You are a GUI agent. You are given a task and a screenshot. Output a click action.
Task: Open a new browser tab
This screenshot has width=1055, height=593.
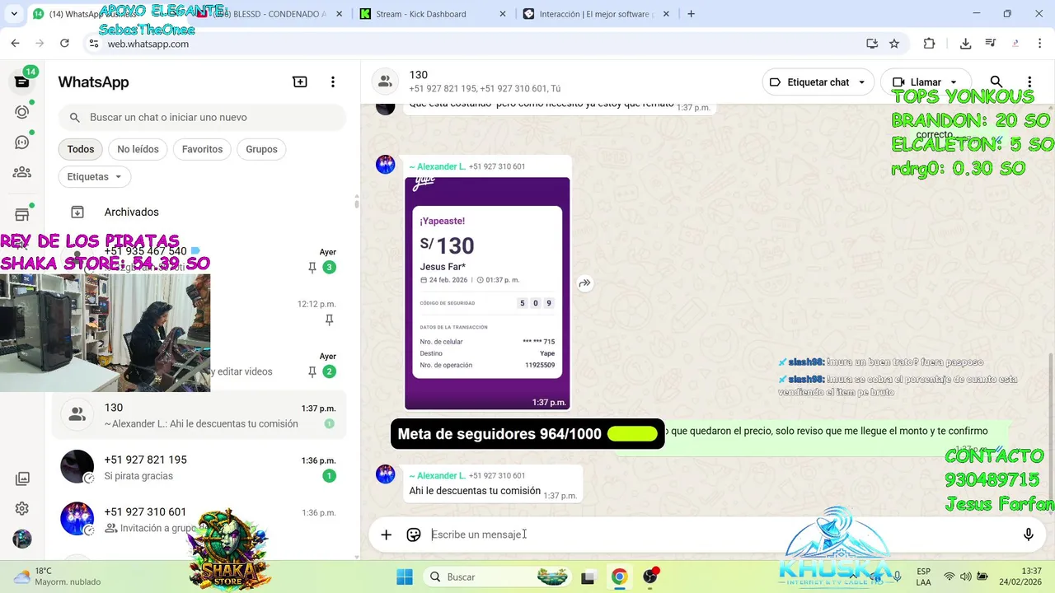(x=691, y=14)
